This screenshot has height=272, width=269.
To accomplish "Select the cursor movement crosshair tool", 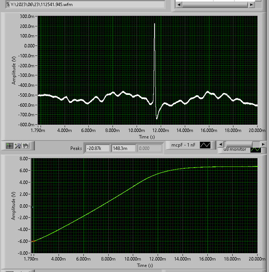I will [x=9, y=146].
